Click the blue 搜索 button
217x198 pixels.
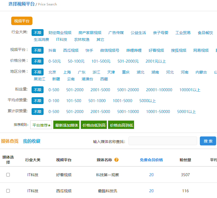(208, 141)
